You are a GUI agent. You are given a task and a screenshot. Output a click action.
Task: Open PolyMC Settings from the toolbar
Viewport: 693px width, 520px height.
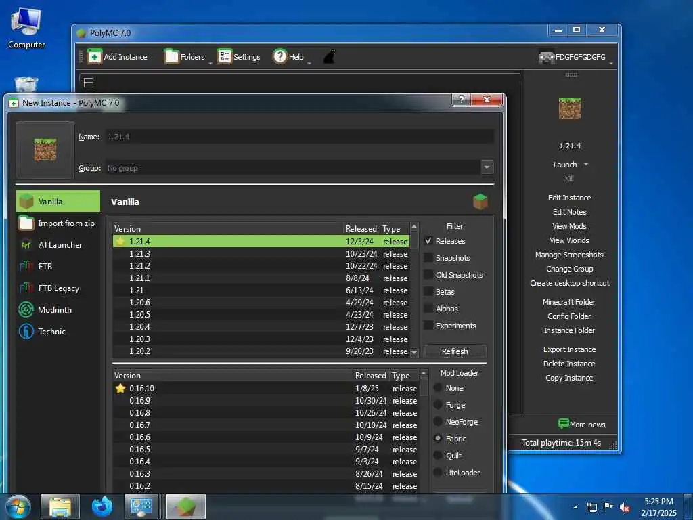pos(239,57)
